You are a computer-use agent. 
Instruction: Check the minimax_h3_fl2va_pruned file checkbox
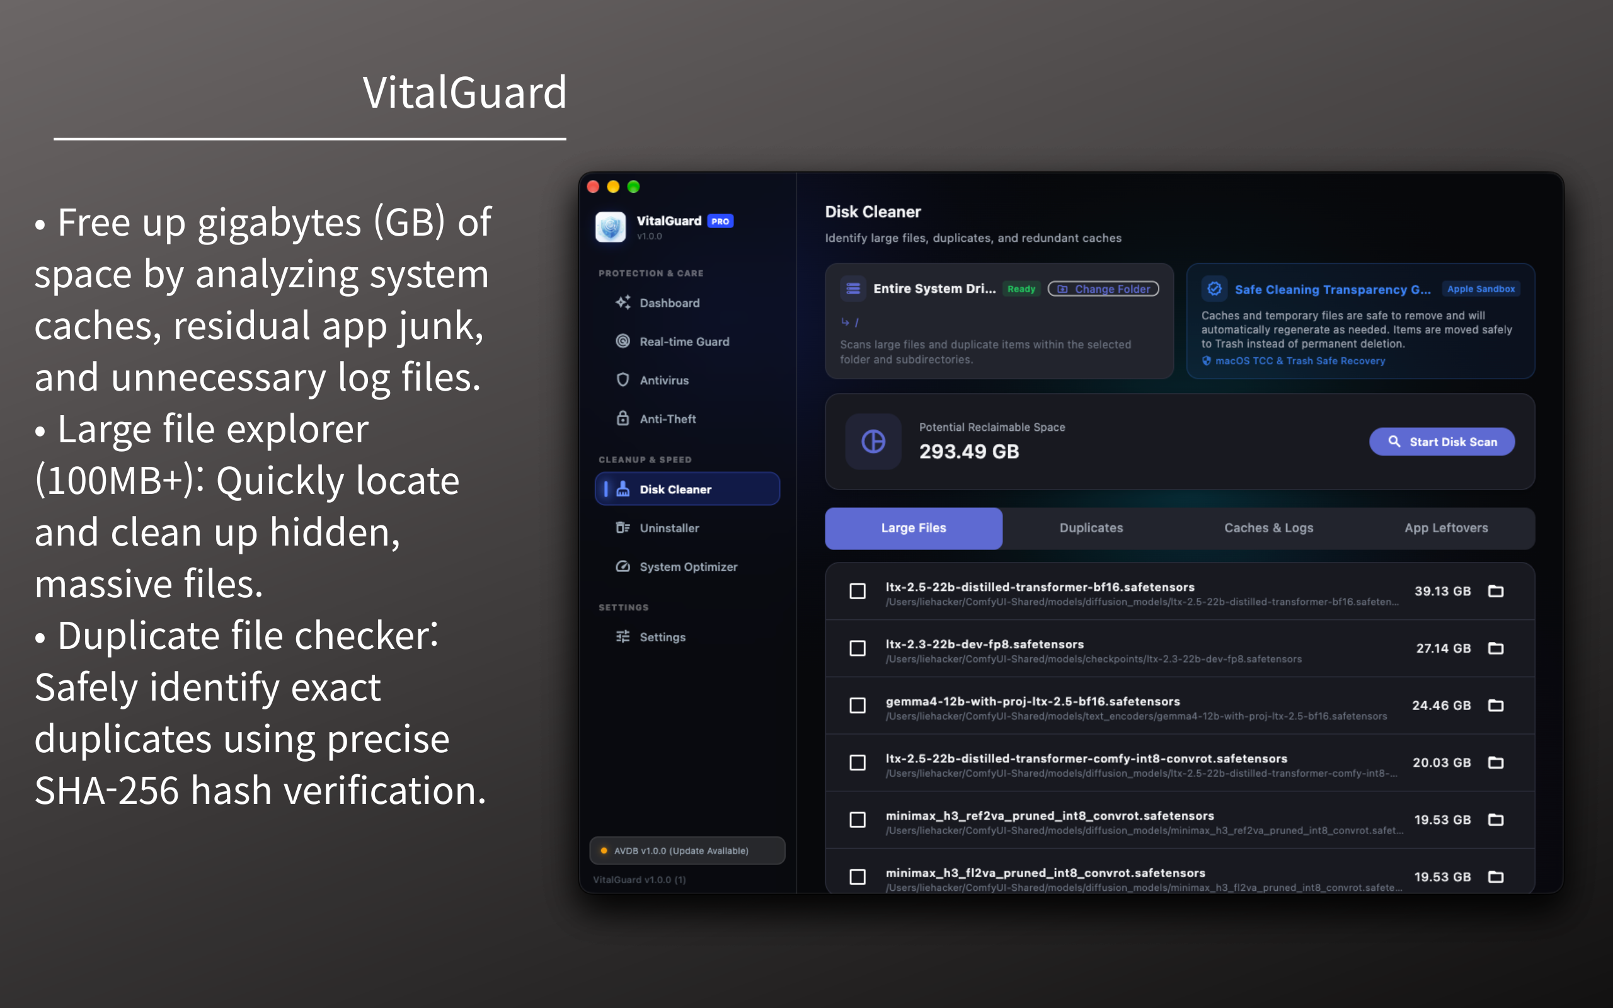858,877
